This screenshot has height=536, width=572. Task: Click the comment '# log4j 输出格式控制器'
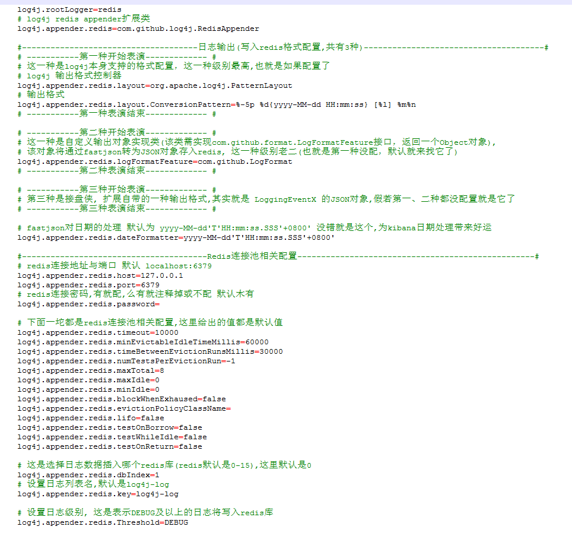pos(69,75)
